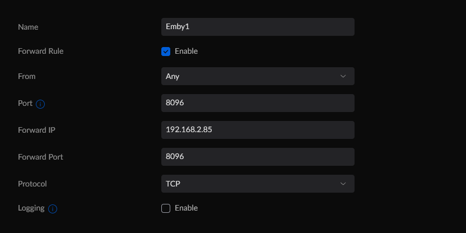Click the Protocol label text

32,184
